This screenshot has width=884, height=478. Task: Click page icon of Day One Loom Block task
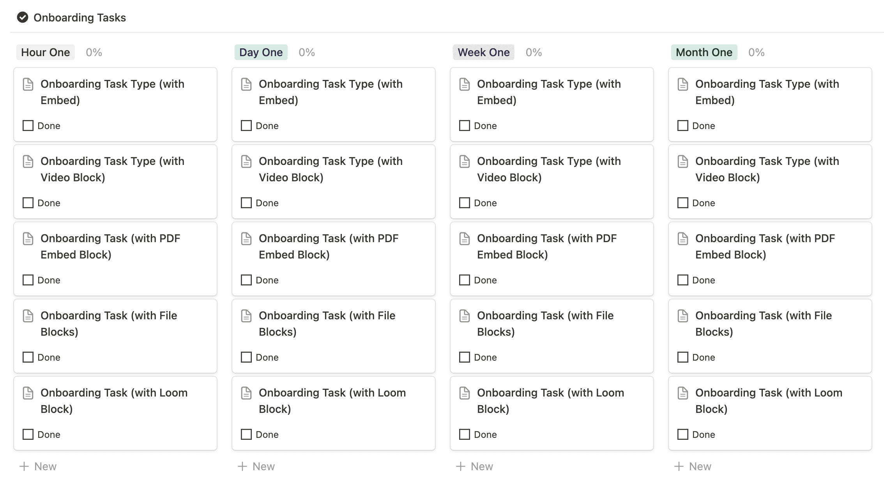tap(246, 393)
